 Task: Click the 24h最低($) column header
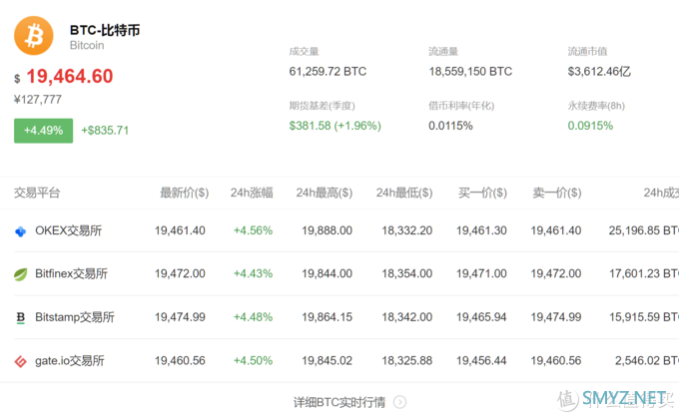[x=404, y=193]
